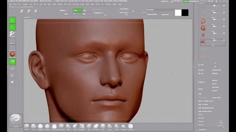
Task: Adjust the See-through slider in title bar
Action: pos(176,1)
